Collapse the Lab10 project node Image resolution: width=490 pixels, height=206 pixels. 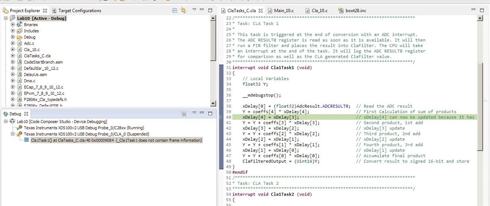pos(6,18)
